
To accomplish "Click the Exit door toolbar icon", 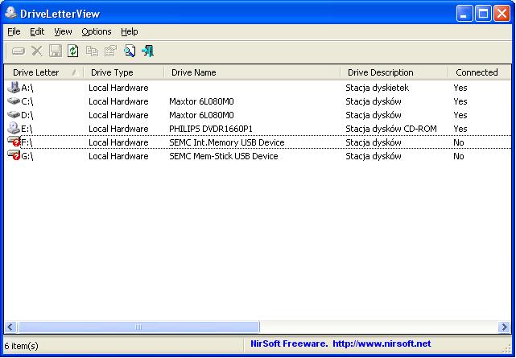I will click(148, 51).
